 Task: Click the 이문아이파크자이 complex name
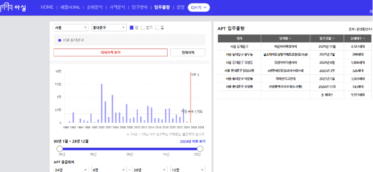[285, 46]
